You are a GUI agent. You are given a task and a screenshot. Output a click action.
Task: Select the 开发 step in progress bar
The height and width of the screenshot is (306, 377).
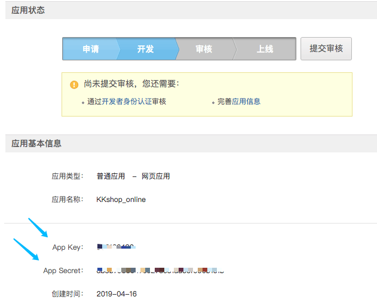click(145, 49)
